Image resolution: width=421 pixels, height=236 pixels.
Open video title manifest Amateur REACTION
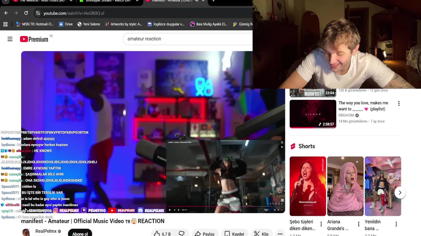click(93, 221)
